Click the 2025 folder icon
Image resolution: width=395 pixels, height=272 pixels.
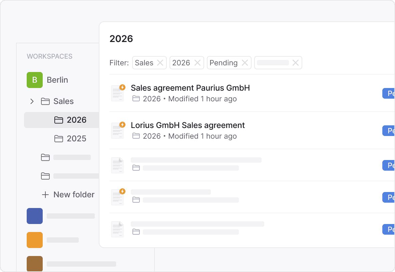(x=59, y=139)
